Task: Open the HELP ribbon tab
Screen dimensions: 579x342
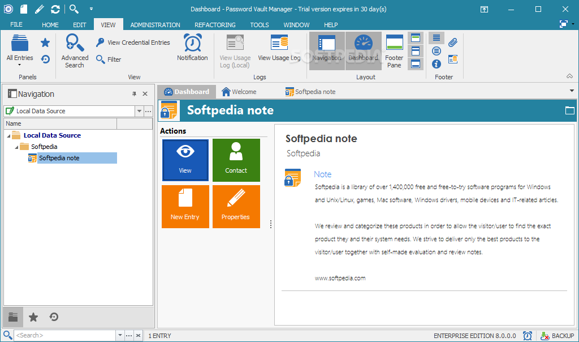Action: click(x=331, y=25)
